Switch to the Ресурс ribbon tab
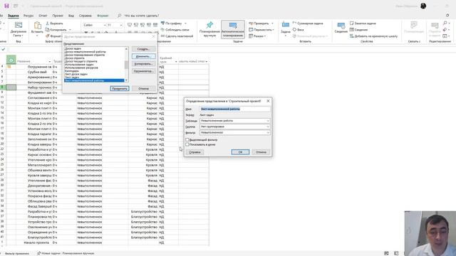Screen dimensions: 456x256 pyautogui.click(x=28, y=16)
